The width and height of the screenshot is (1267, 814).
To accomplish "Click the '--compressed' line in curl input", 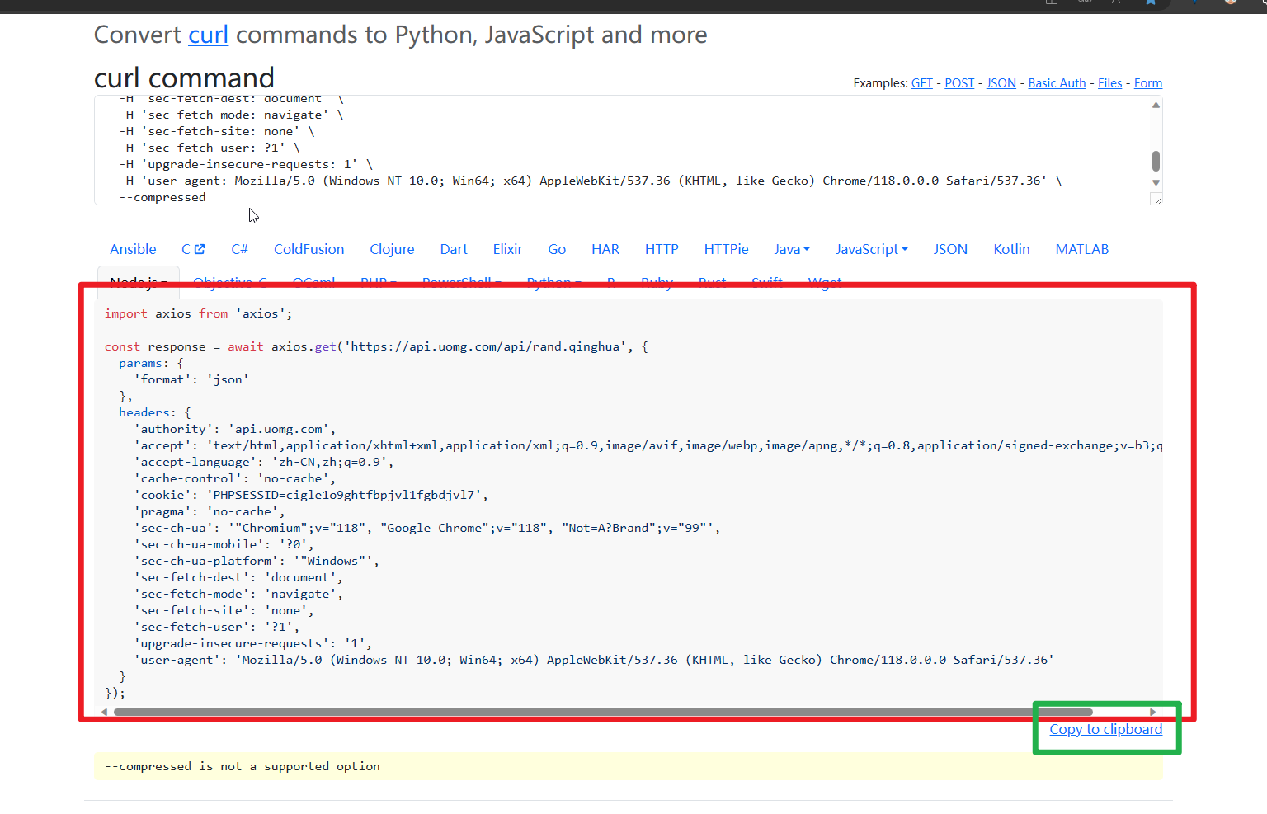I will (x=162, y=197).
